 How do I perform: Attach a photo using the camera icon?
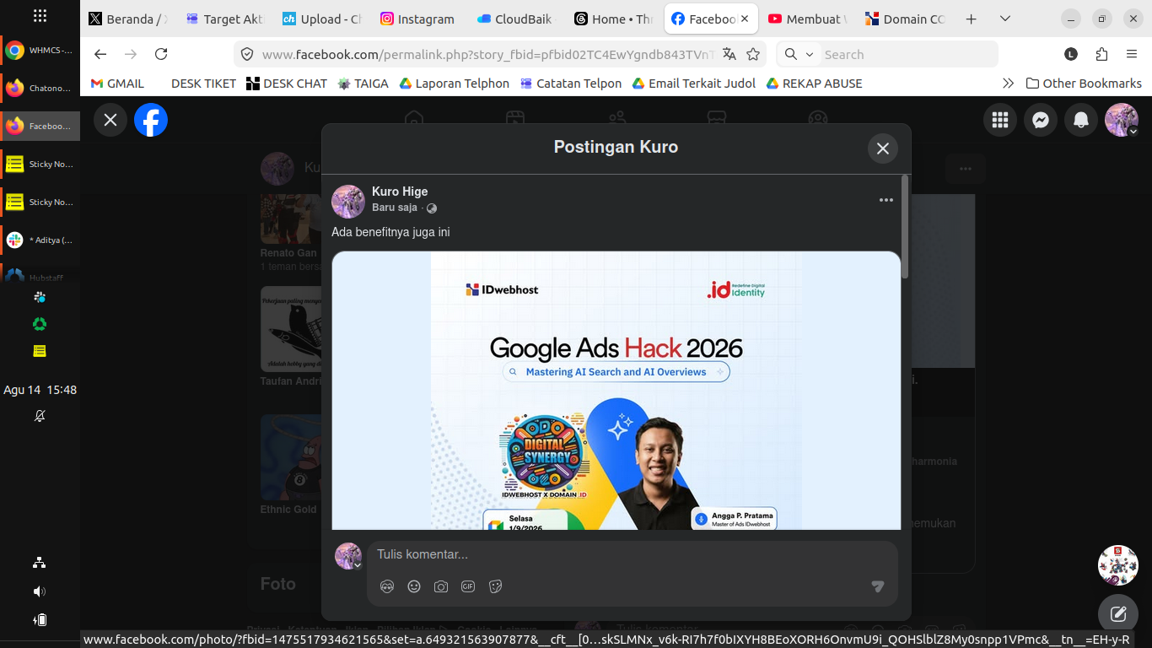[441, 586]
